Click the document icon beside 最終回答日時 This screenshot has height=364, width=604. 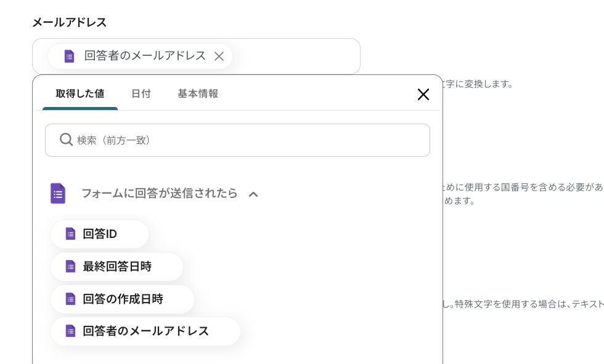(70, 266)
